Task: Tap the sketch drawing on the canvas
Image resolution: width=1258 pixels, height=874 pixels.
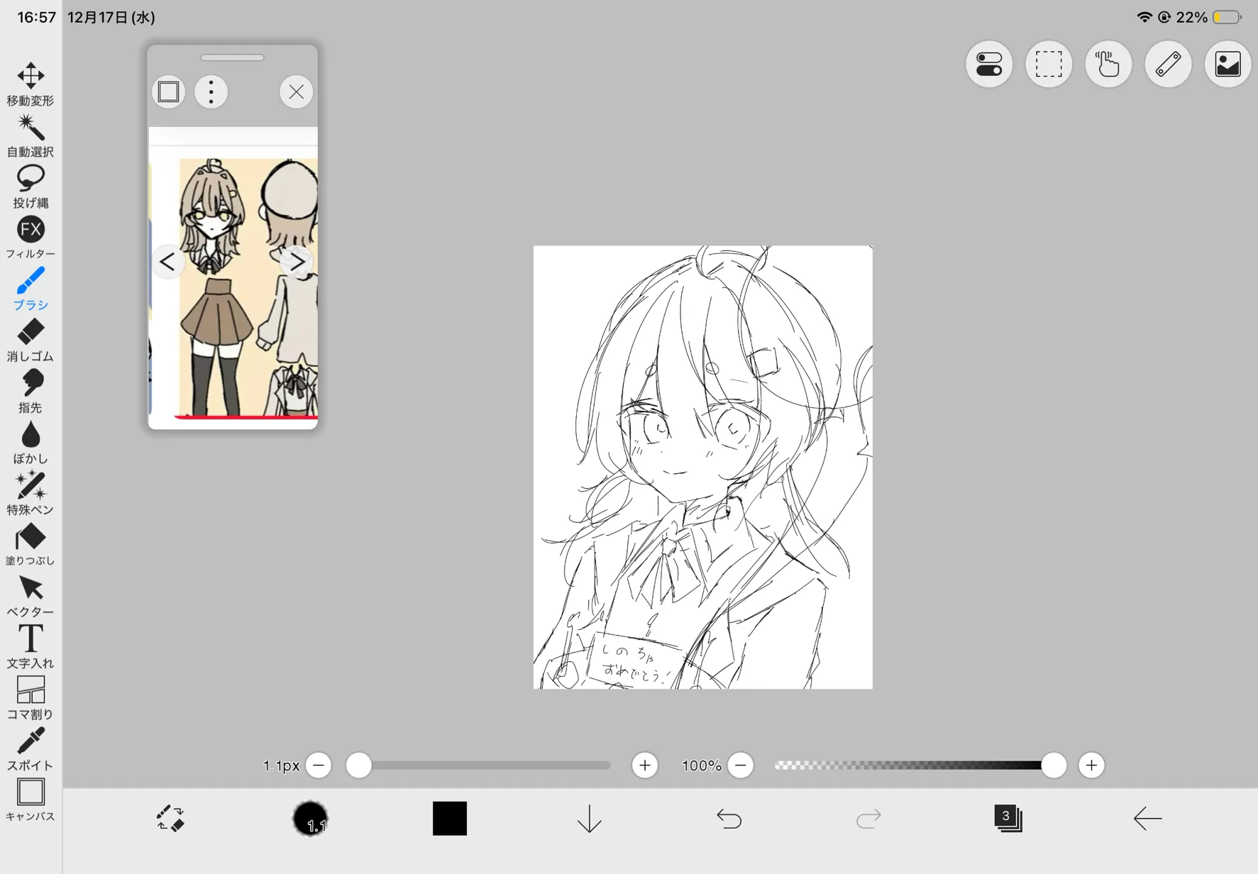Action: coord(703,467)
